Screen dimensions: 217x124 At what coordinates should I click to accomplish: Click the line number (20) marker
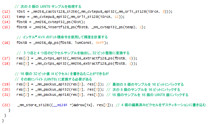[6, 90]
